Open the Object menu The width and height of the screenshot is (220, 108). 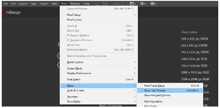coord(44,4)
